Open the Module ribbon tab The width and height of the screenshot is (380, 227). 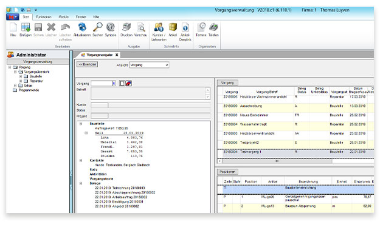point(63,17)
